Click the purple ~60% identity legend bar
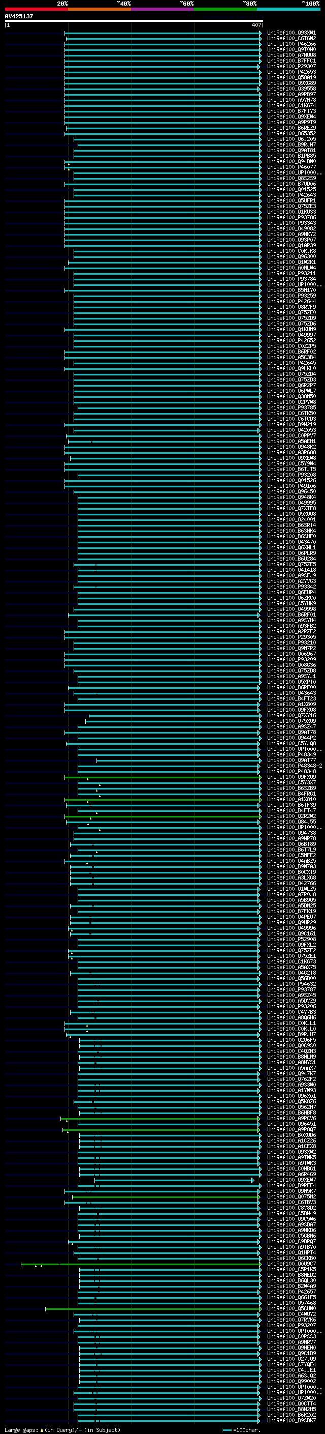Screen dimensions: 325x1434 coord(163,9)
